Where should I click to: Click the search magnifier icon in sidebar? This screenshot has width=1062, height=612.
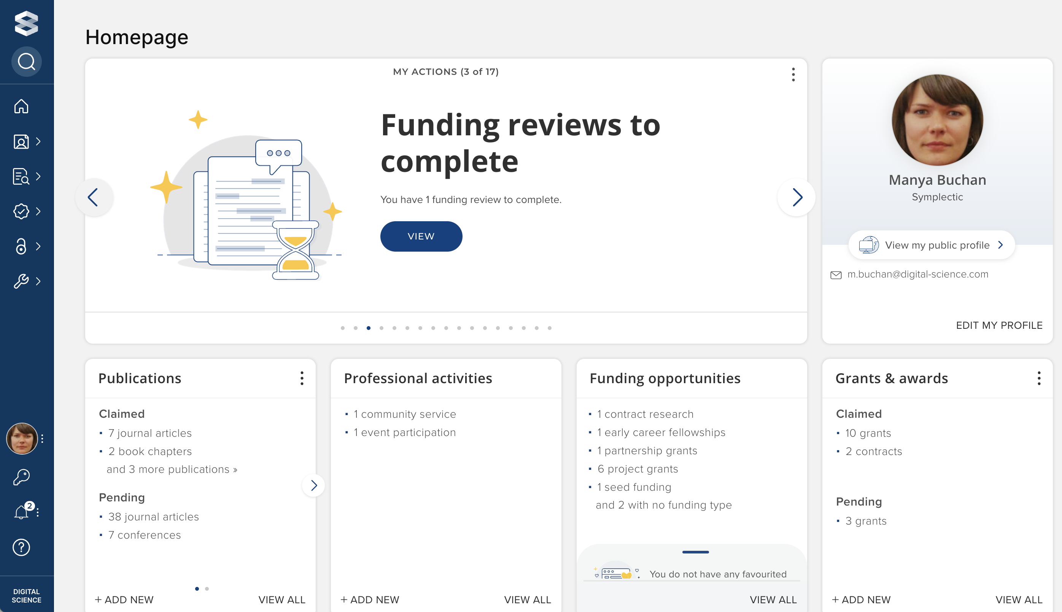(x=26, y=62)
